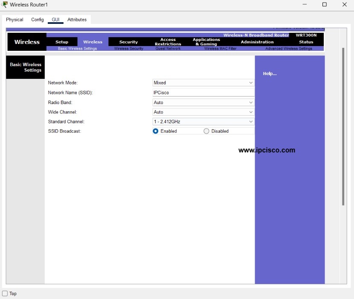This screenshot has height=299, width=354.
Task: Click the Standard Channel label
Action: 66,122
